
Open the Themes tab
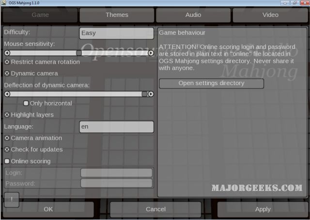pos(117,15)
